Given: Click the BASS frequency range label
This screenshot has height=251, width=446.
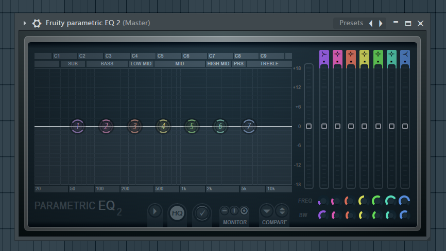Looking at the screenshot, I should pyautogui.click(x=107, y=64).
